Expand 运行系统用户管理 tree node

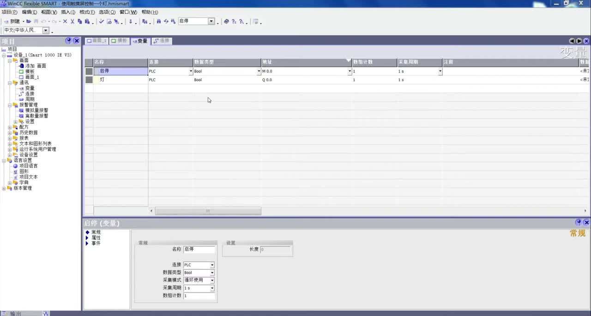click(10, 149)
